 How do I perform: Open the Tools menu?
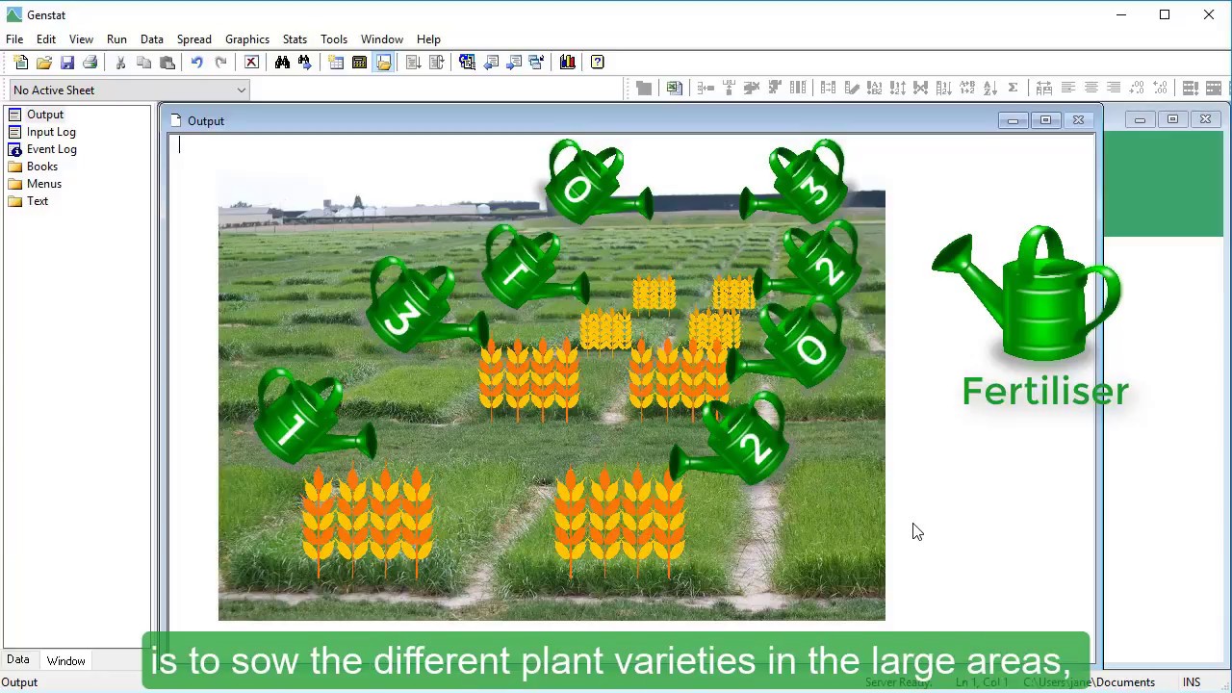[334, 39]
